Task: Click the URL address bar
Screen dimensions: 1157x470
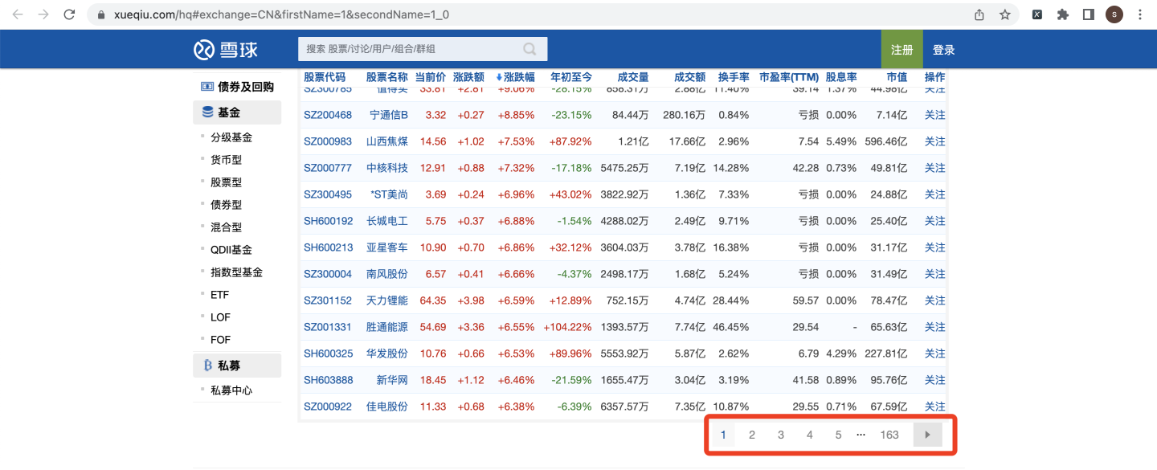Action: click(x=530, y=14)
